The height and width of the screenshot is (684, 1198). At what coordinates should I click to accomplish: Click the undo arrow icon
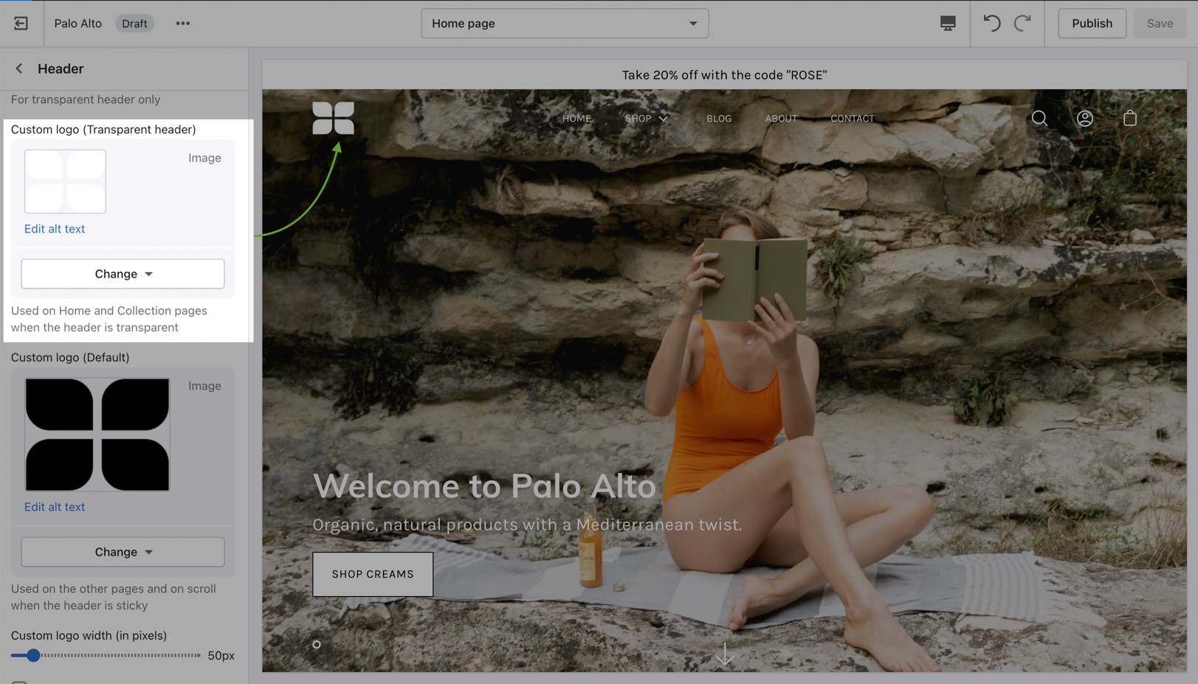[x=991, y=24]
